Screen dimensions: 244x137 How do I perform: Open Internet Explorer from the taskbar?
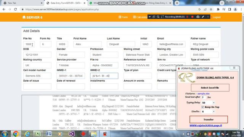pyautogui.click(x=27, y=134)
